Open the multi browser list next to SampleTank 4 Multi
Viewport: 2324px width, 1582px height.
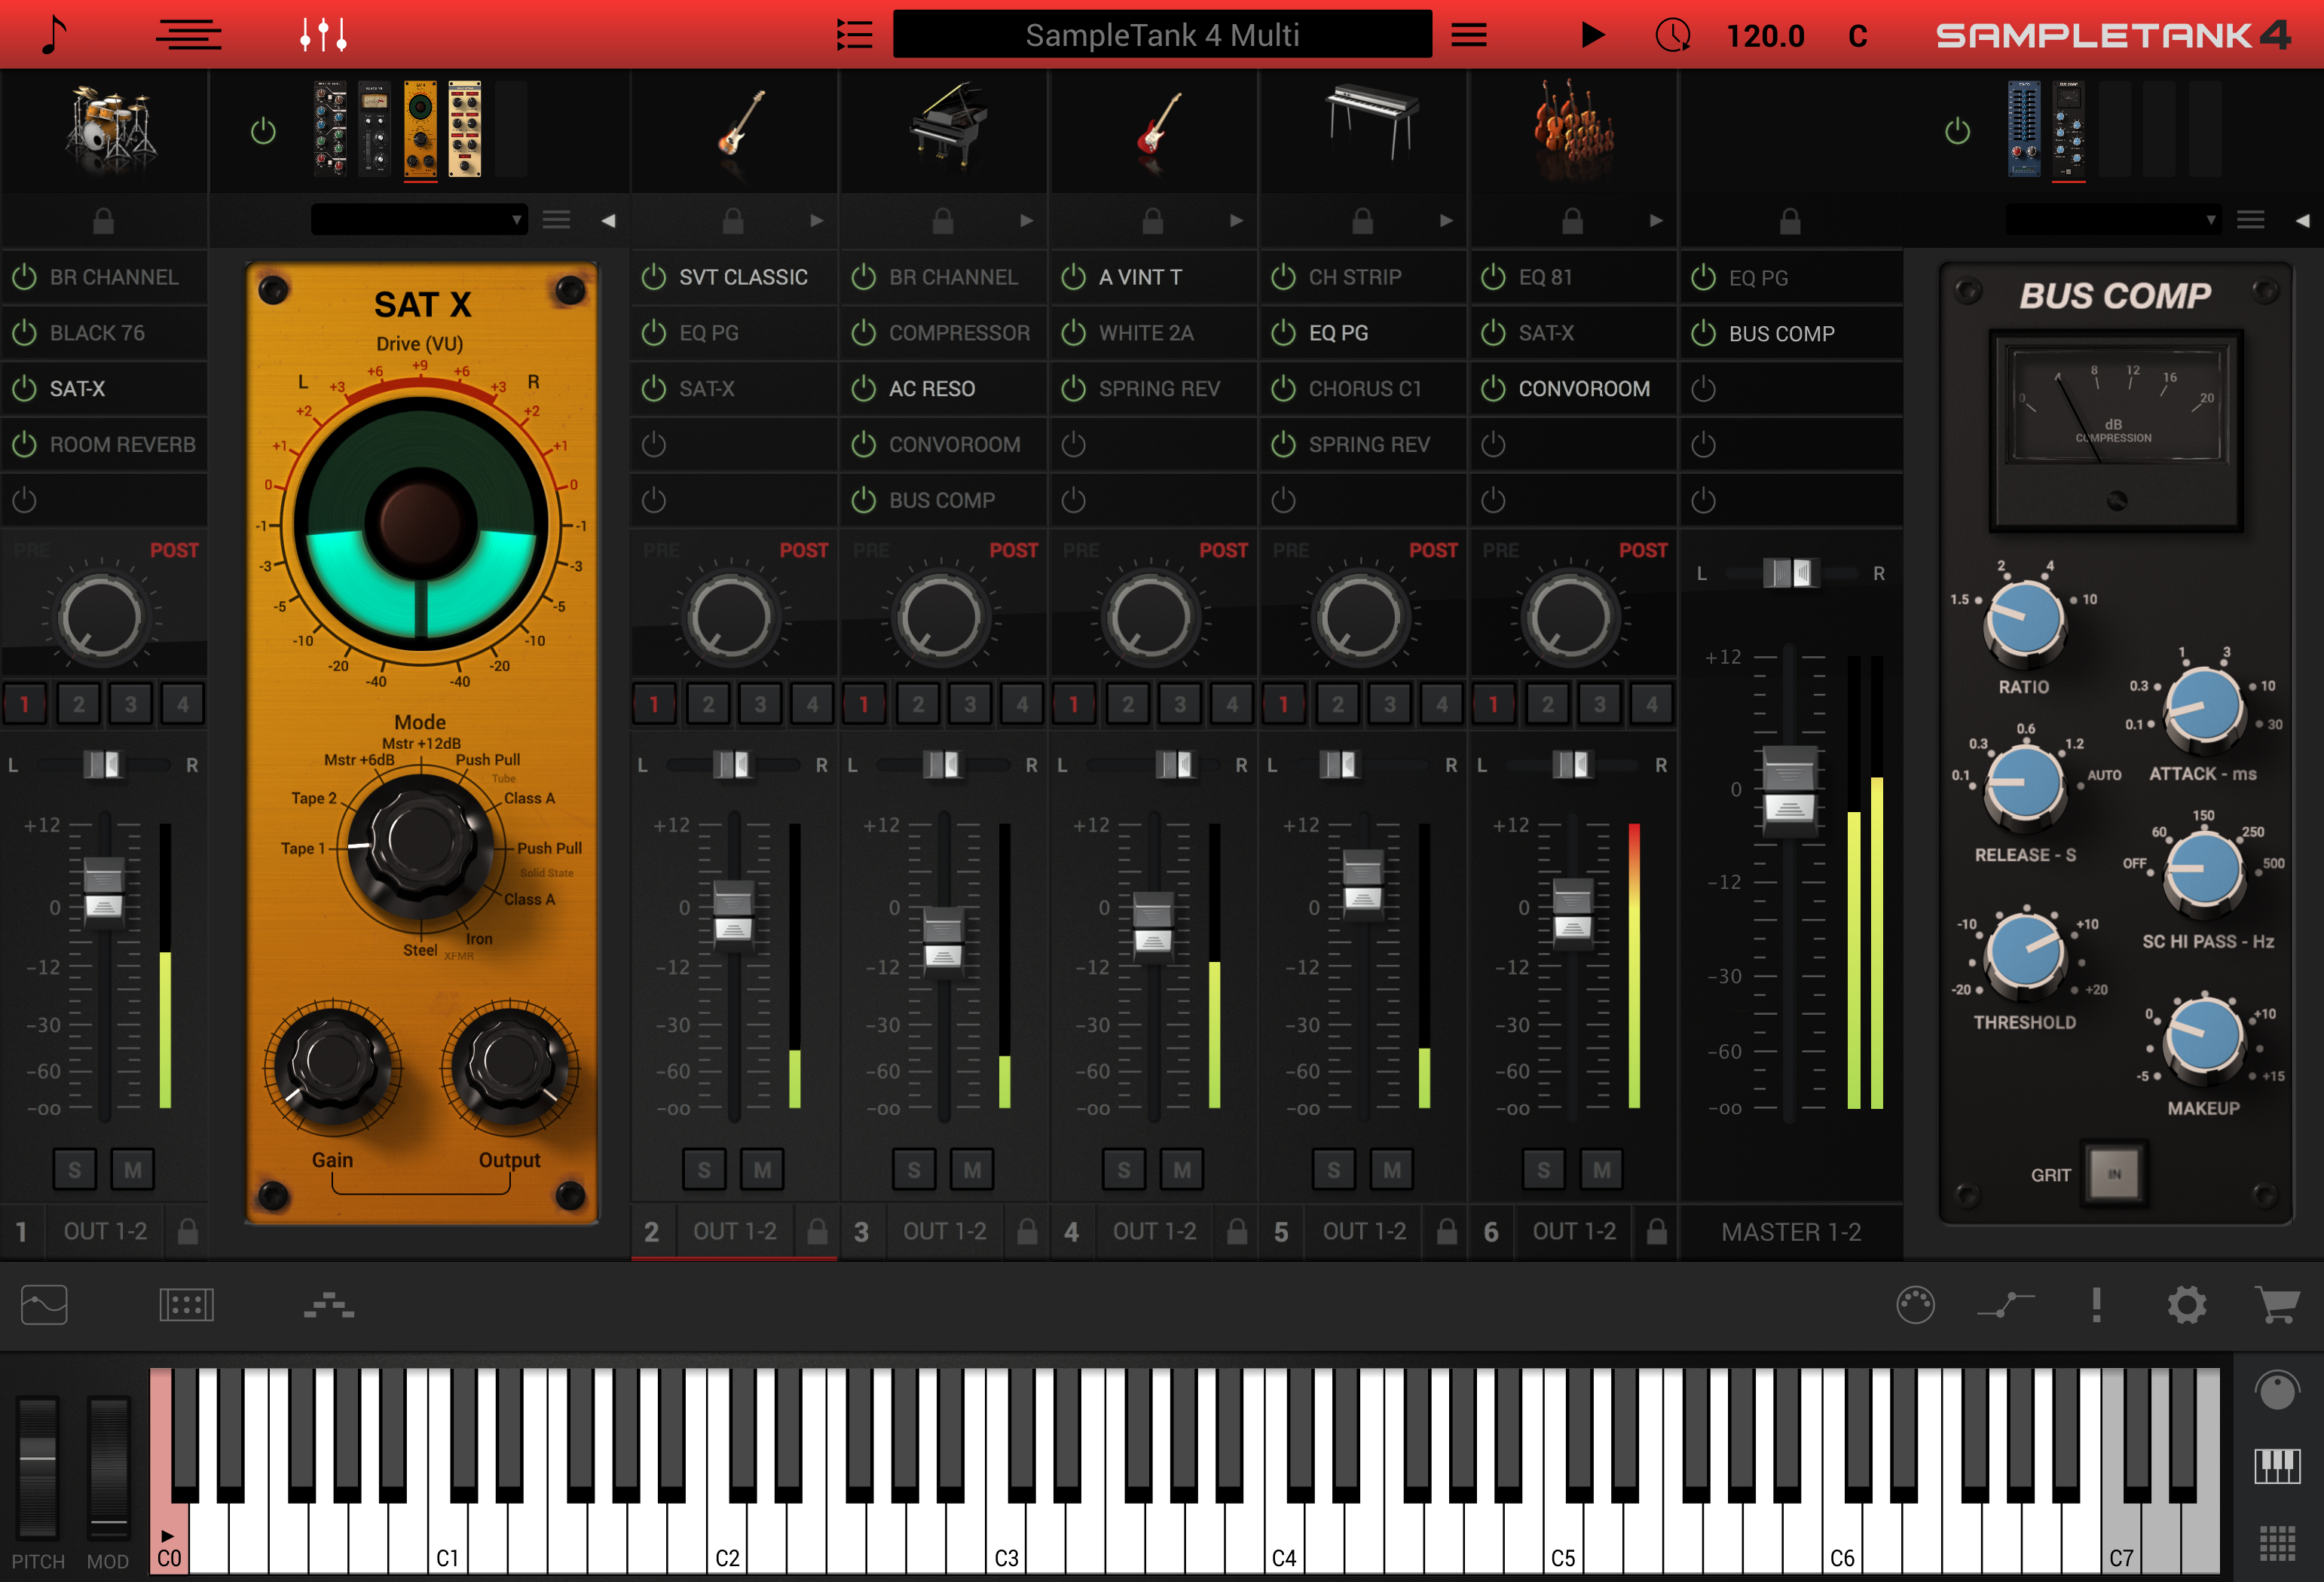click(855, 33)
